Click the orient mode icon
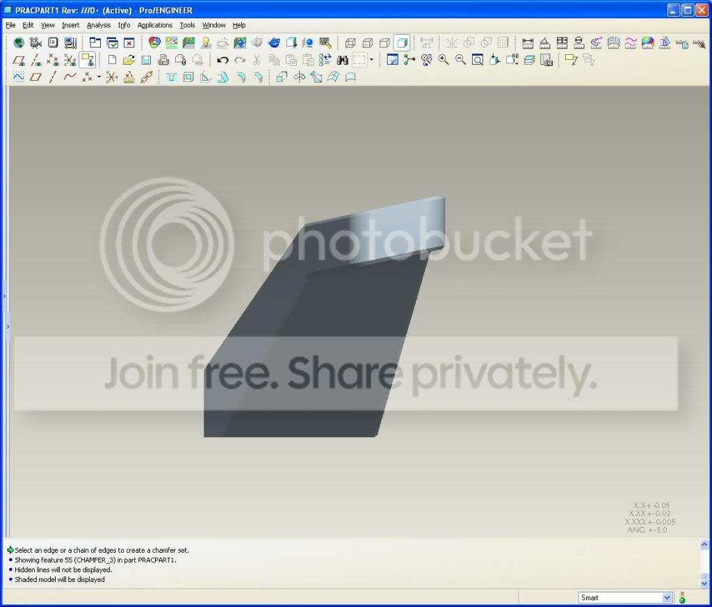Screen dimensions: 712x607 pos(426,60)
